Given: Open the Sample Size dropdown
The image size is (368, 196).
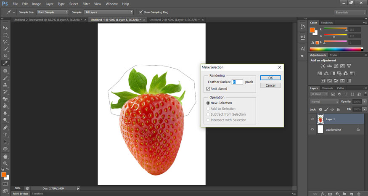Looking at the screenshot, I should click(52, 12).
